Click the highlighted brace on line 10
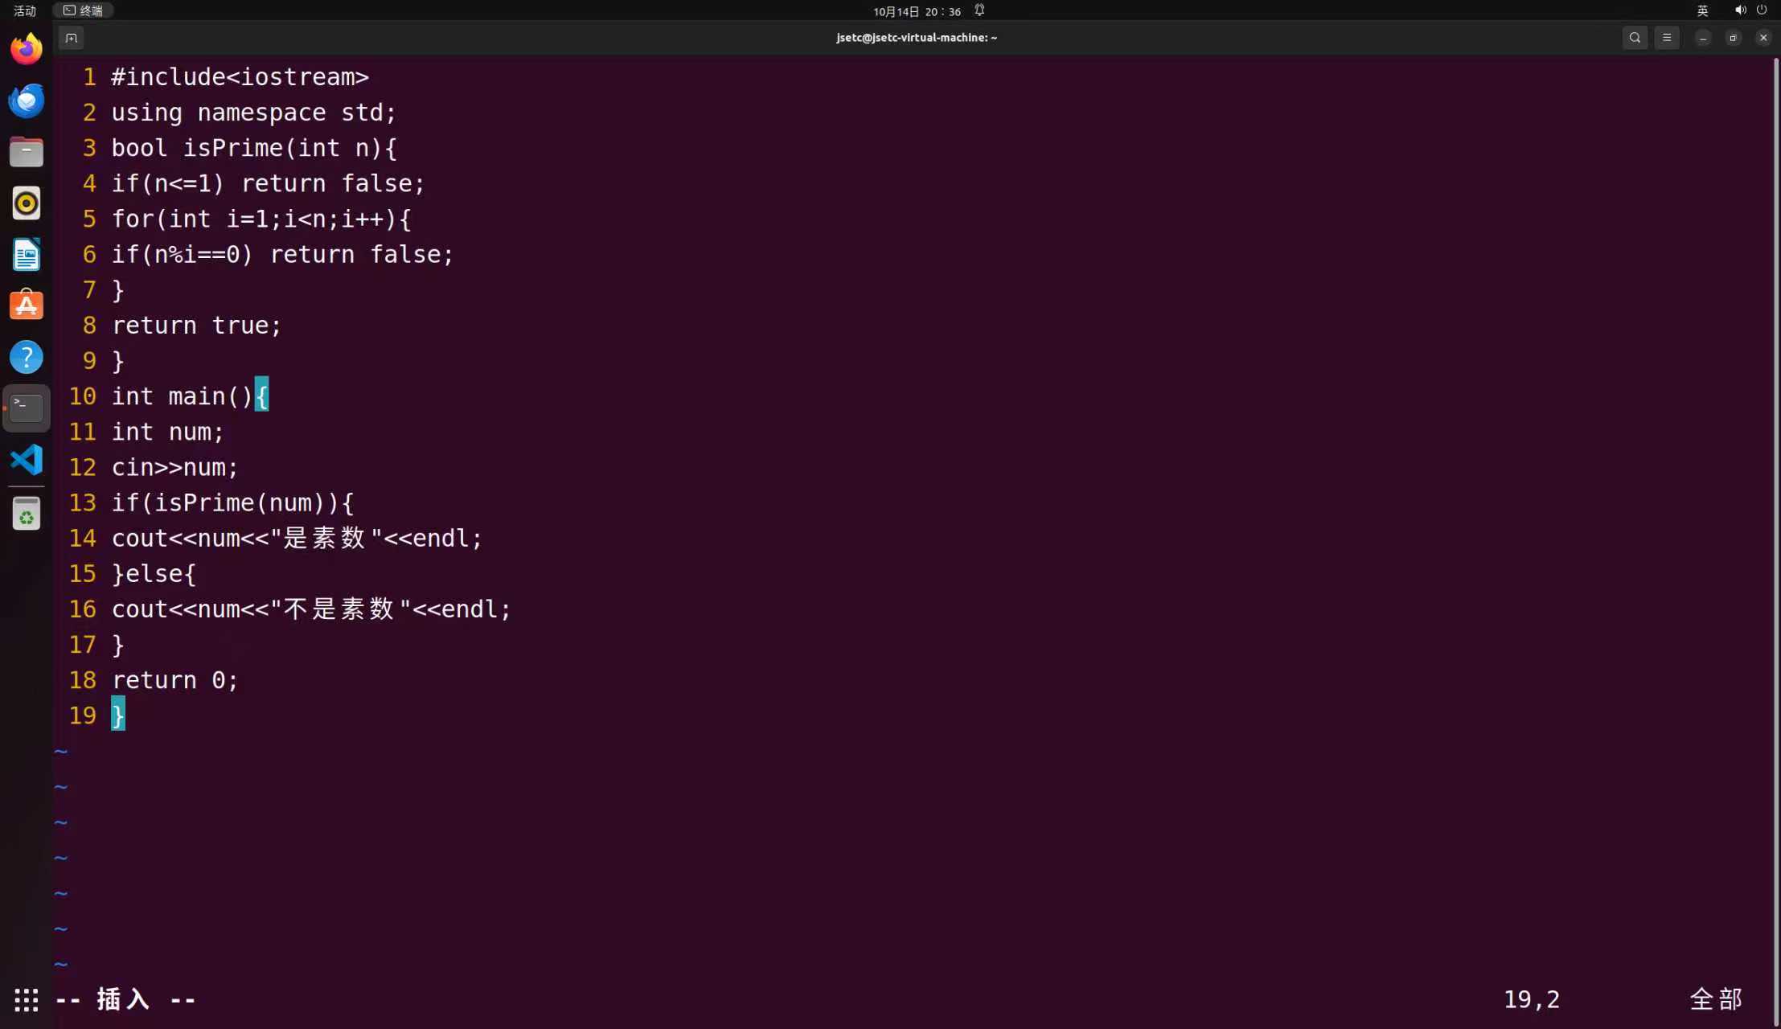This screenshot has height=1029, width=1781. click(262, 396)
